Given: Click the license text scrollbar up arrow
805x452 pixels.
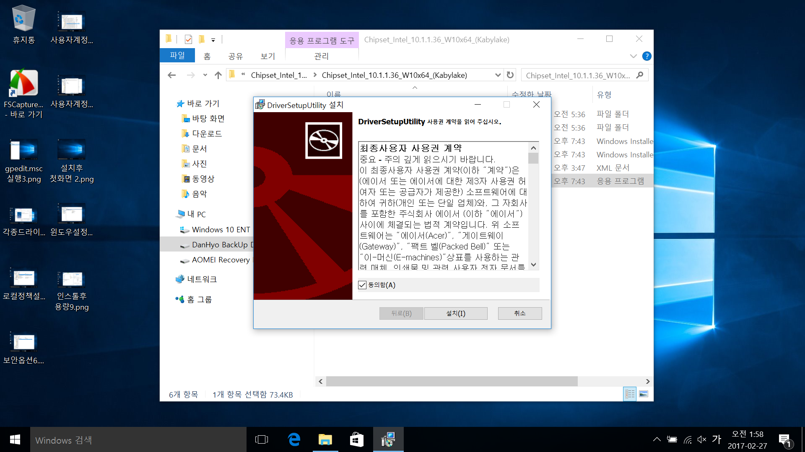Looking at the screenshot, I should tap(533, 148).
